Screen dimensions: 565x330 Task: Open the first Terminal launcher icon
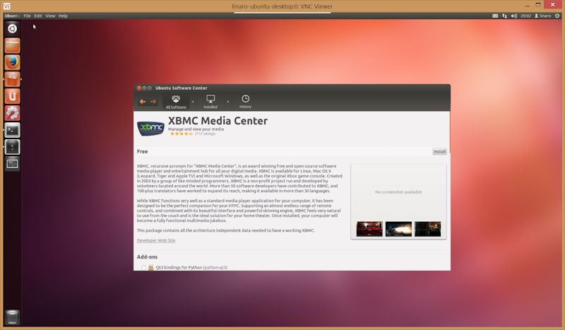click(12, 130)
